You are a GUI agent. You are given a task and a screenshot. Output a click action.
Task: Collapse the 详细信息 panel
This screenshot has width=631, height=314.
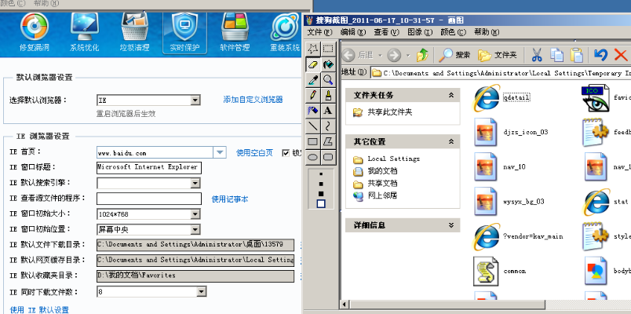click(450, 225)
